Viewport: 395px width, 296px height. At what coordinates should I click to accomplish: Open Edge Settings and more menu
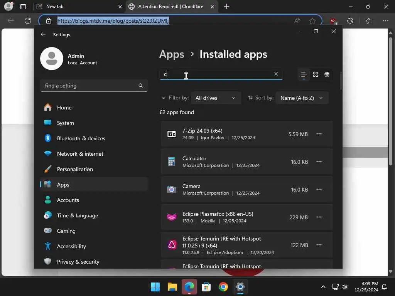click(386, 21)
